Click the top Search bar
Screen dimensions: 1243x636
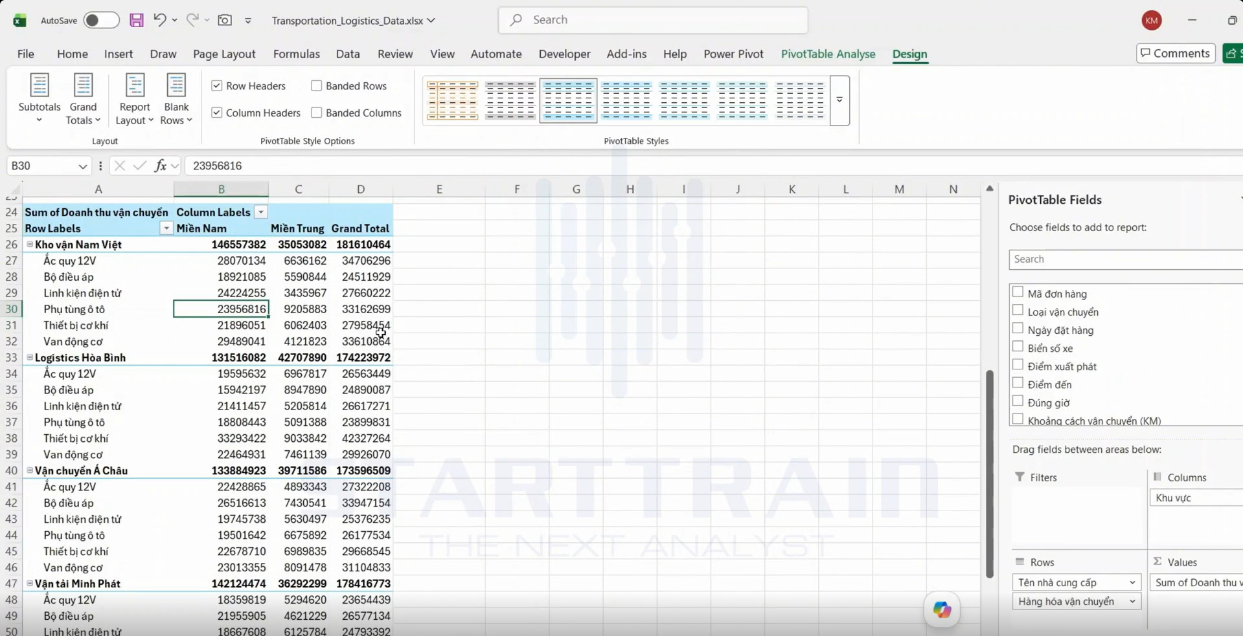653,20
